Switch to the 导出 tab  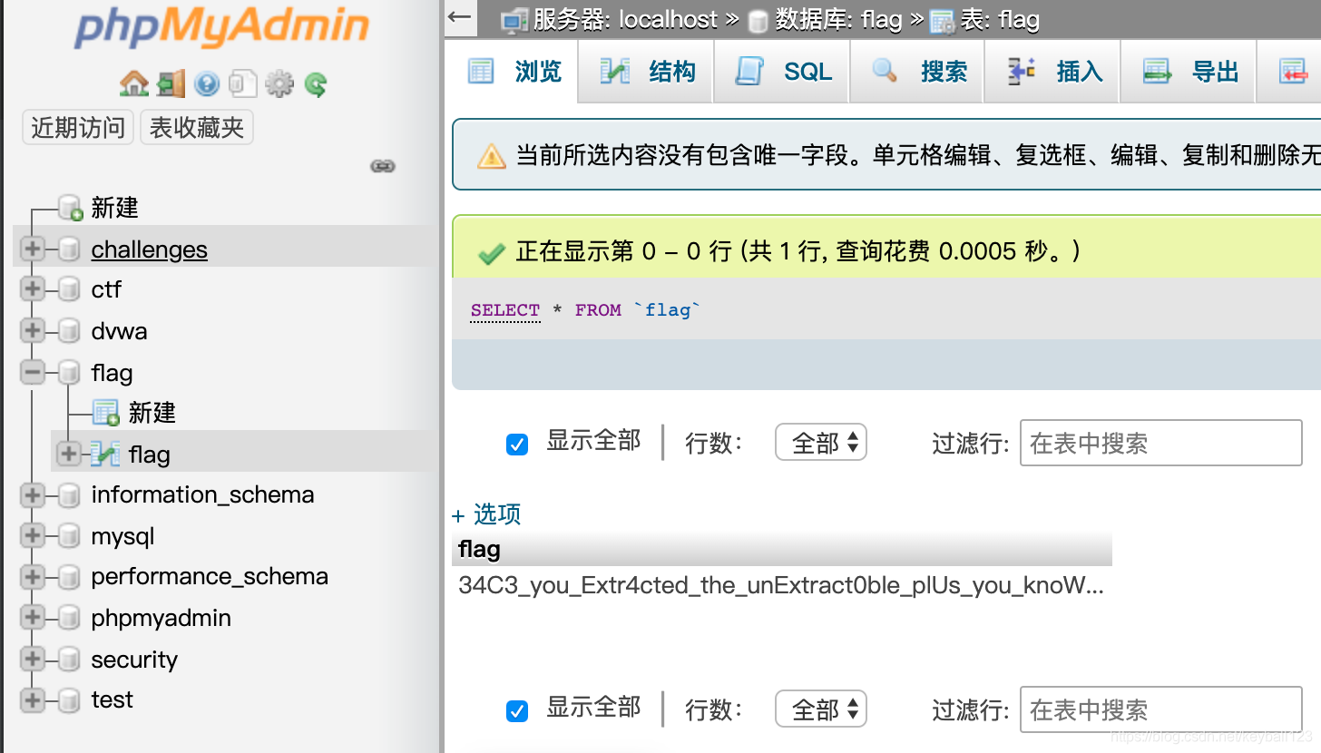point(1190,72)
